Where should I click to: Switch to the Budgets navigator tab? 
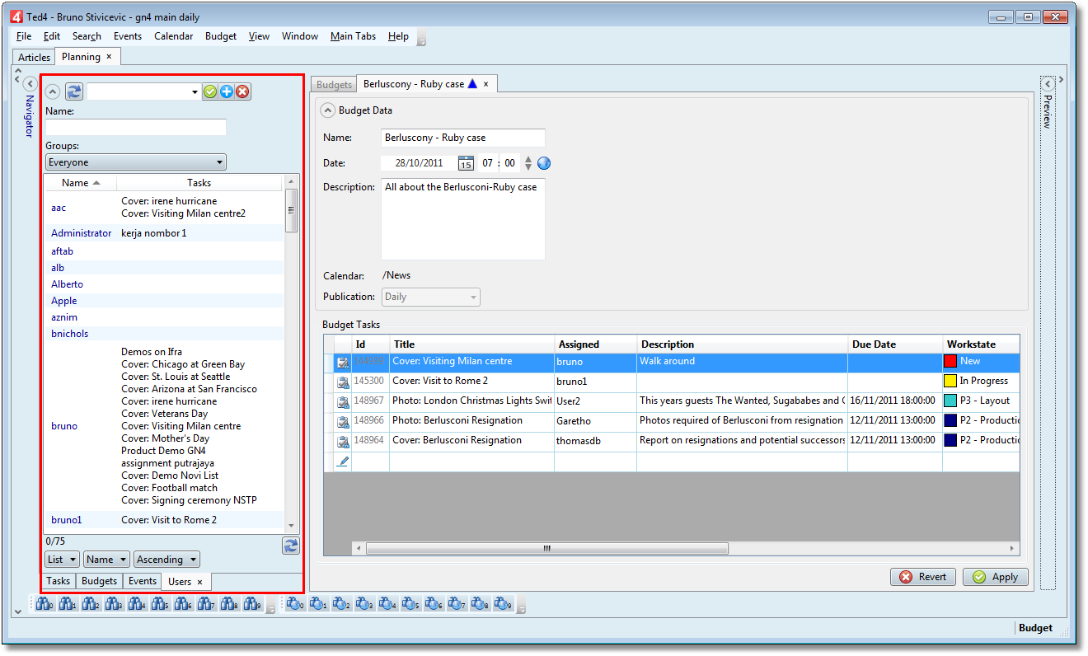[x=100, y=581]
